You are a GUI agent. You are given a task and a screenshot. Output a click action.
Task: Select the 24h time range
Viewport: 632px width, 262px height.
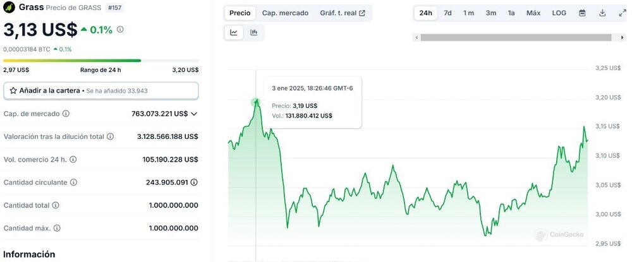pos(426,13)
